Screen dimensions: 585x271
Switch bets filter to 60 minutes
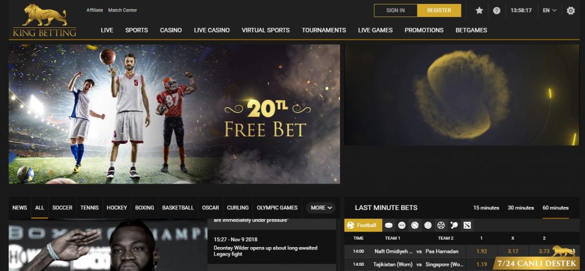tap(555, 208)
